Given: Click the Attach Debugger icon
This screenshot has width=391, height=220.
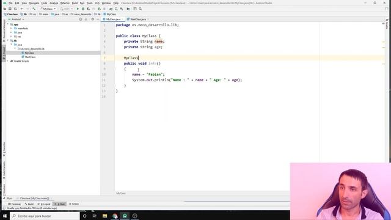Looking at the screenshot, I should (99, 9).
